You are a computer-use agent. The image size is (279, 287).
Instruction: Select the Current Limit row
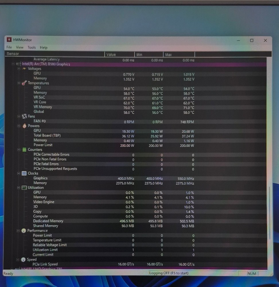tap(136, 255)
